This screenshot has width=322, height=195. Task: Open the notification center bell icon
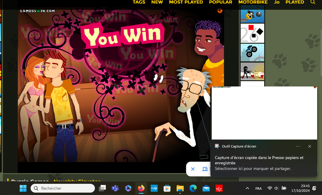pos(314,188)
